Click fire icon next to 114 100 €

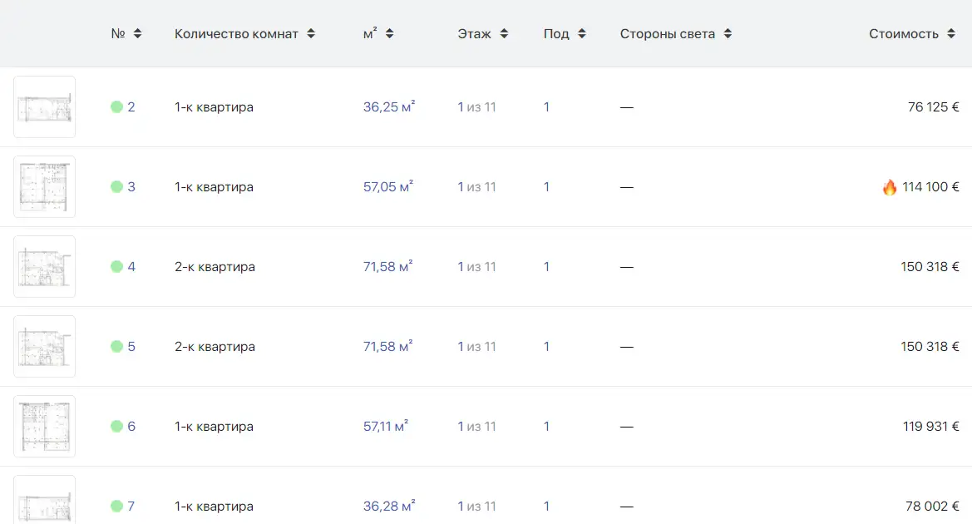(x=890, y=187)
